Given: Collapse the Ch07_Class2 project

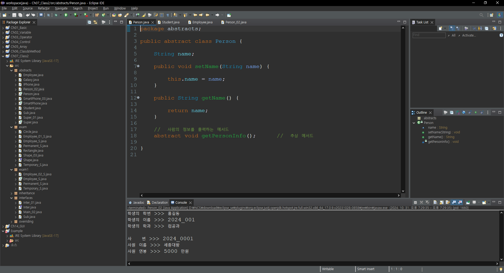Looking at the screenshot, I should tap(3, 56).
